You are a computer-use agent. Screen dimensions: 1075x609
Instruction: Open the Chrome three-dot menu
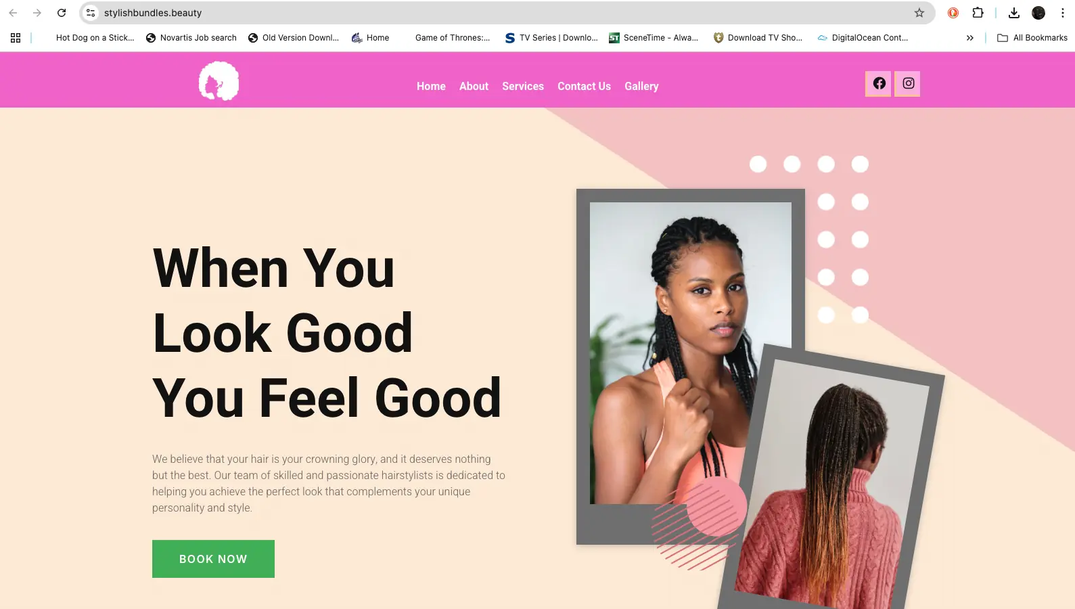pyautogui.click(x=1062, y=13)
